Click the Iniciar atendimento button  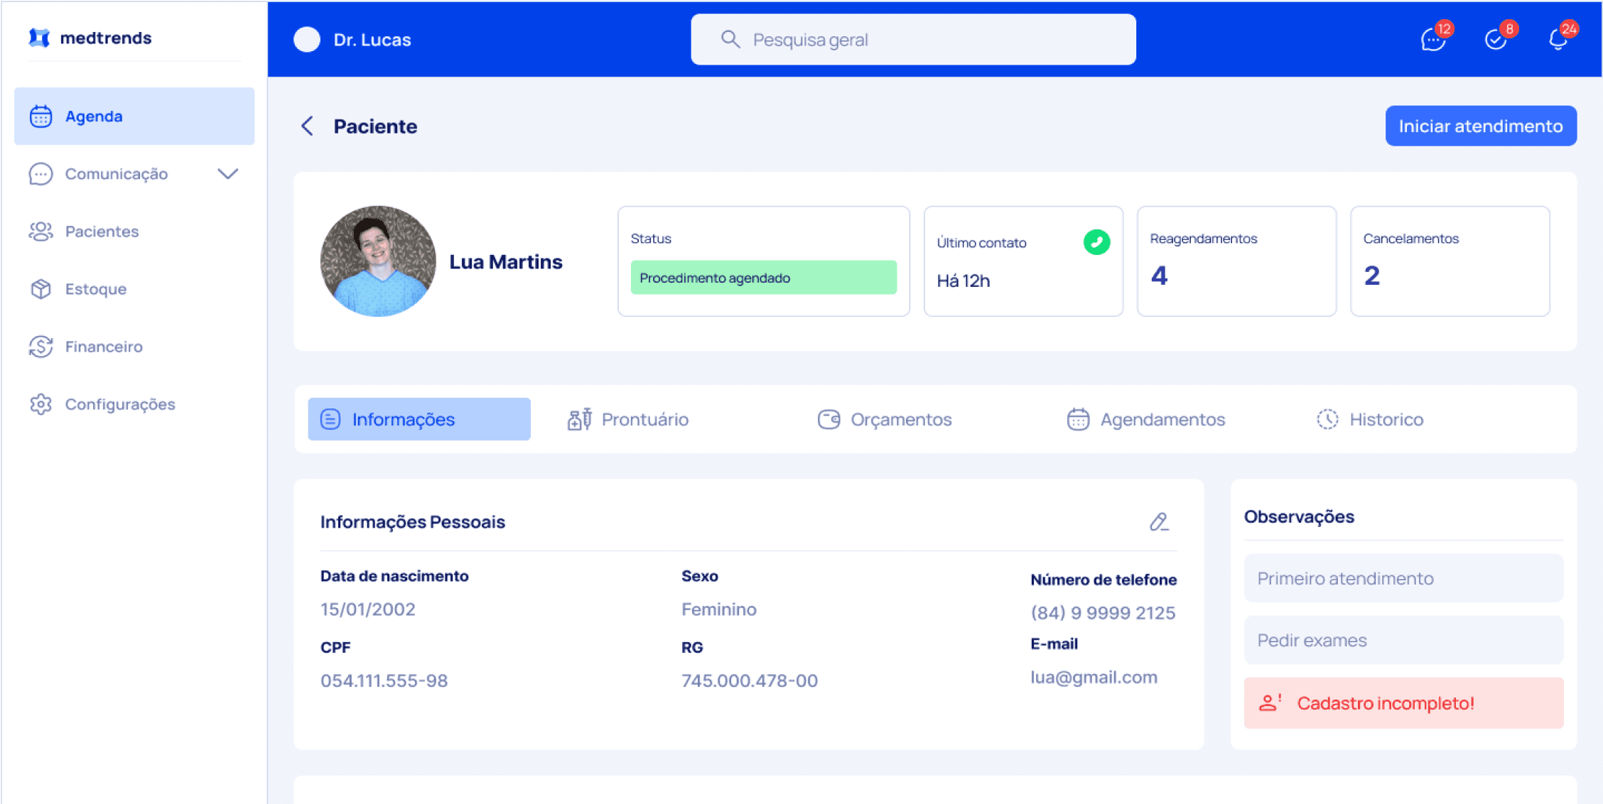[1481, 126]
